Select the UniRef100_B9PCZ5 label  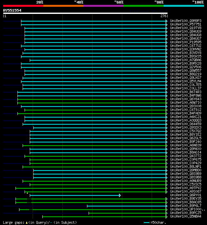point(186,213)
